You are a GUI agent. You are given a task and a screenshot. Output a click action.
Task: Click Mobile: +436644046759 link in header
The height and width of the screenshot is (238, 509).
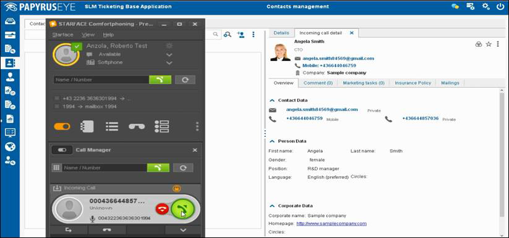point(329,66)
